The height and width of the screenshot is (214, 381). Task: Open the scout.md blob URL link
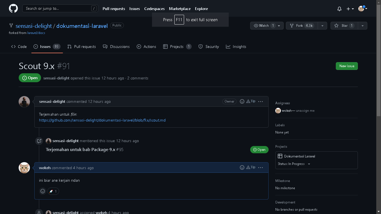pyautogui.click(x=102, y=120)
